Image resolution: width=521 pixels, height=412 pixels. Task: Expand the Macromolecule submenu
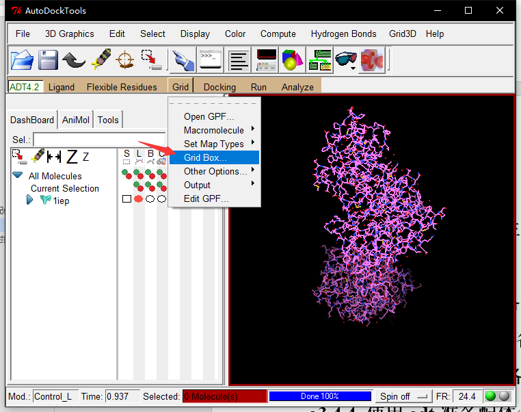214,130
